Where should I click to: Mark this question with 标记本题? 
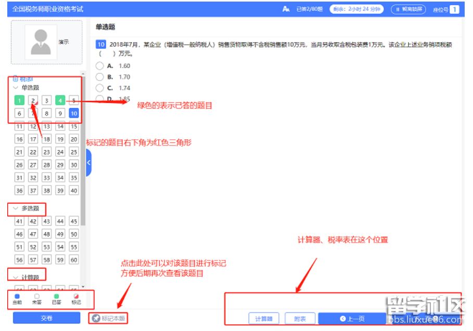(x=108, y=318)
